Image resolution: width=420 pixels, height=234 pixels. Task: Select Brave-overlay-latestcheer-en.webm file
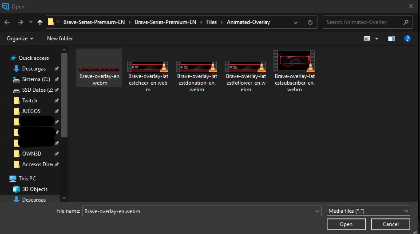pyautogui.click(x=148, y=67)
